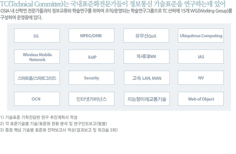The image size is (236, 154).
Task: Click the NV box
Action: (x=201, y=78)
